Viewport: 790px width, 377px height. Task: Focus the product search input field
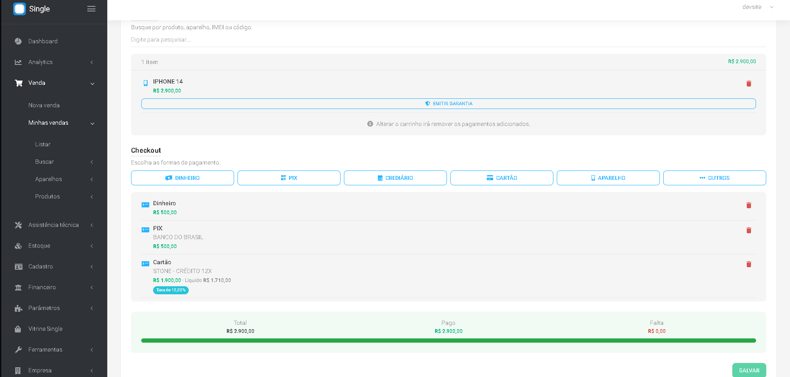click(449, 40)
